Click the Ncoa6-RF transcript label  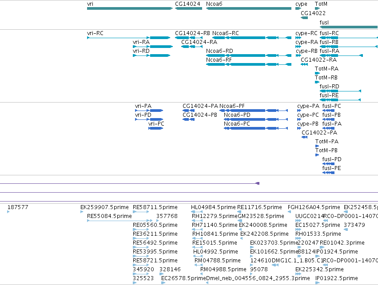tap(219, 60)
